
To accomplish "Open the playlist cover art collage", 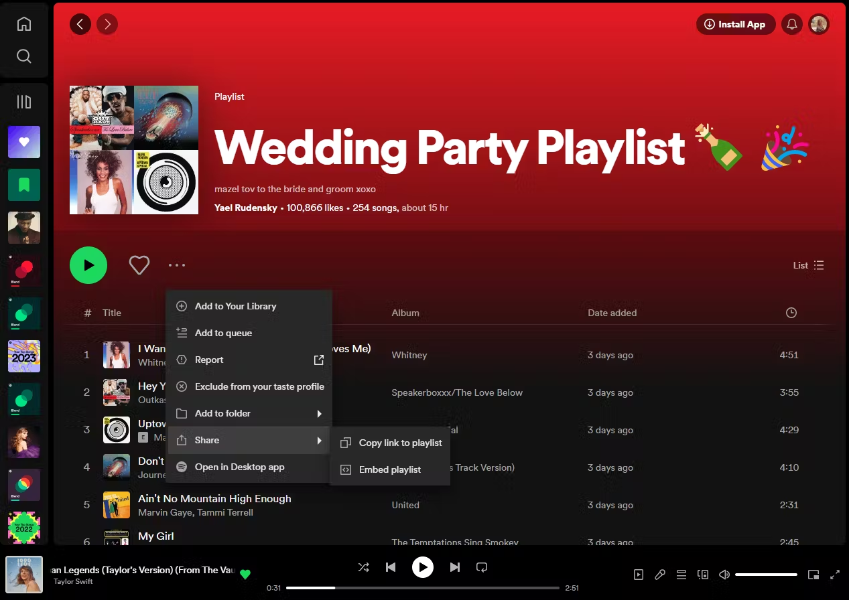I will [x=134, y=150].
